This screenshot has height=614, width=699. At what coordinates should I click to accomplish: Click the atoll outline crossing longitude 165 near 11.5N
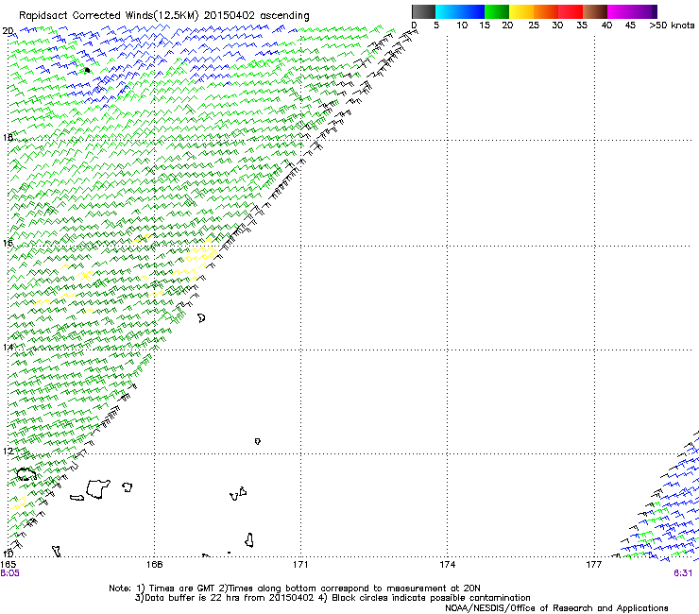coord(26,474)
